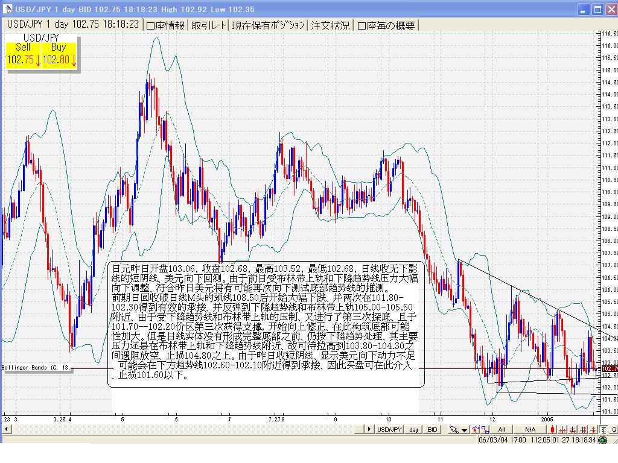Screen dimensions: 618x463
Task: Select the red candlestick chart icon
Action: click(x=552, y=429)
